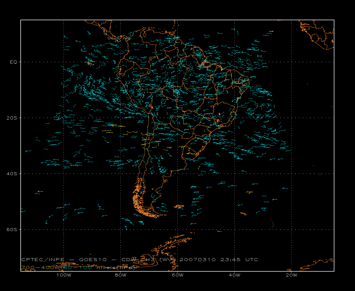Click the 20W longitude label

click(291, 275)
